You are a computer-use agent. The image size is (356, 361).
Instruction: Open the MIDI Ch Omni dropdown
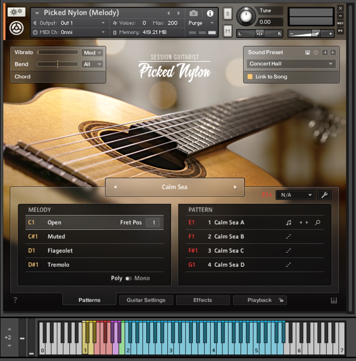tap(69, 32)
